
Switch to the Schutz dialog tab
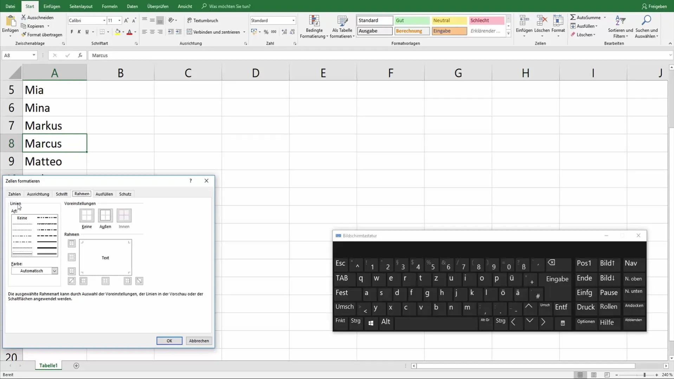tap(125, 194)
